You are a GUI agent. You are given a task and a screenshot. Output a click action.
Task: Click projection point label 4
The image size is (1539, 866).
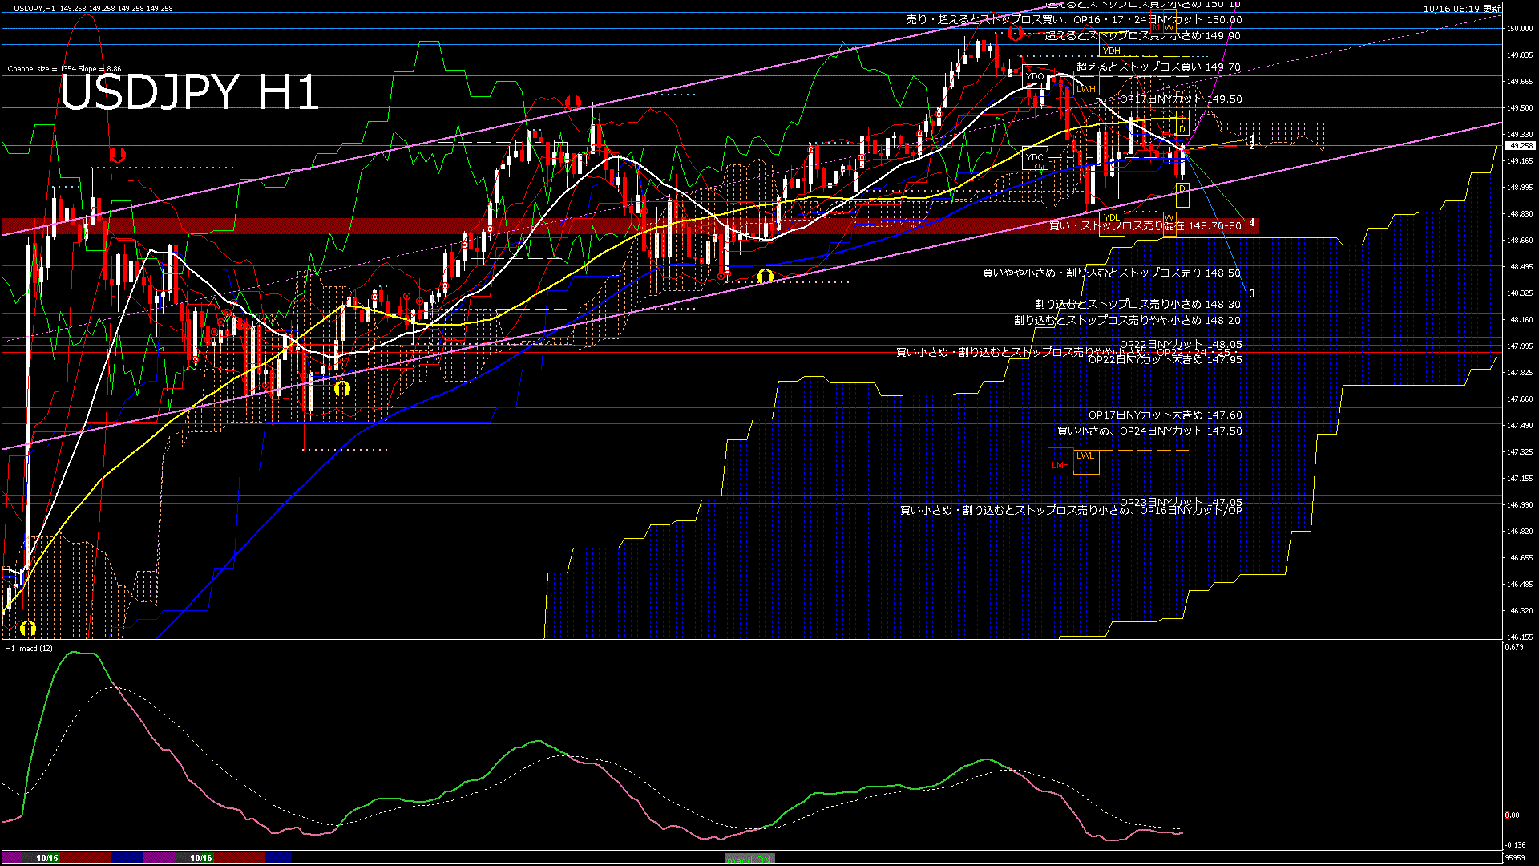pyautogui.click(x=1252, y=223)
